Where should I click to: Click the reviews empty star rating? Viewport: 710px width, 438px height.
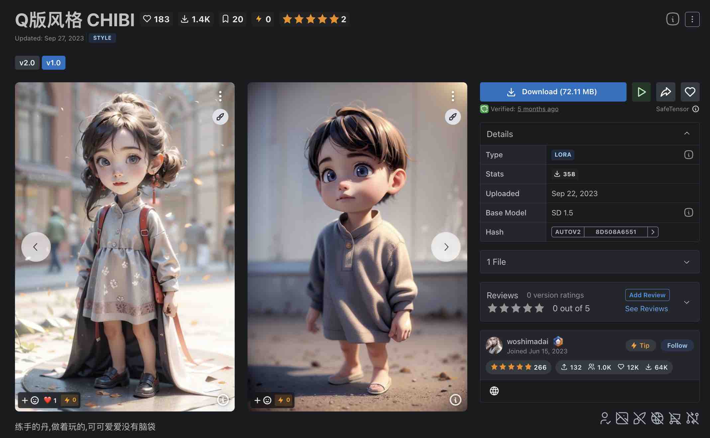516,308
